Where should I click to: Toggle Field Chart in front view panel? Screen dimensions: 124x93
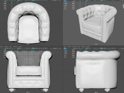25,49
